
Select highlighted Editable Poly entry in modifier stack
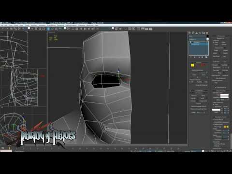click(x=199, y=44)
